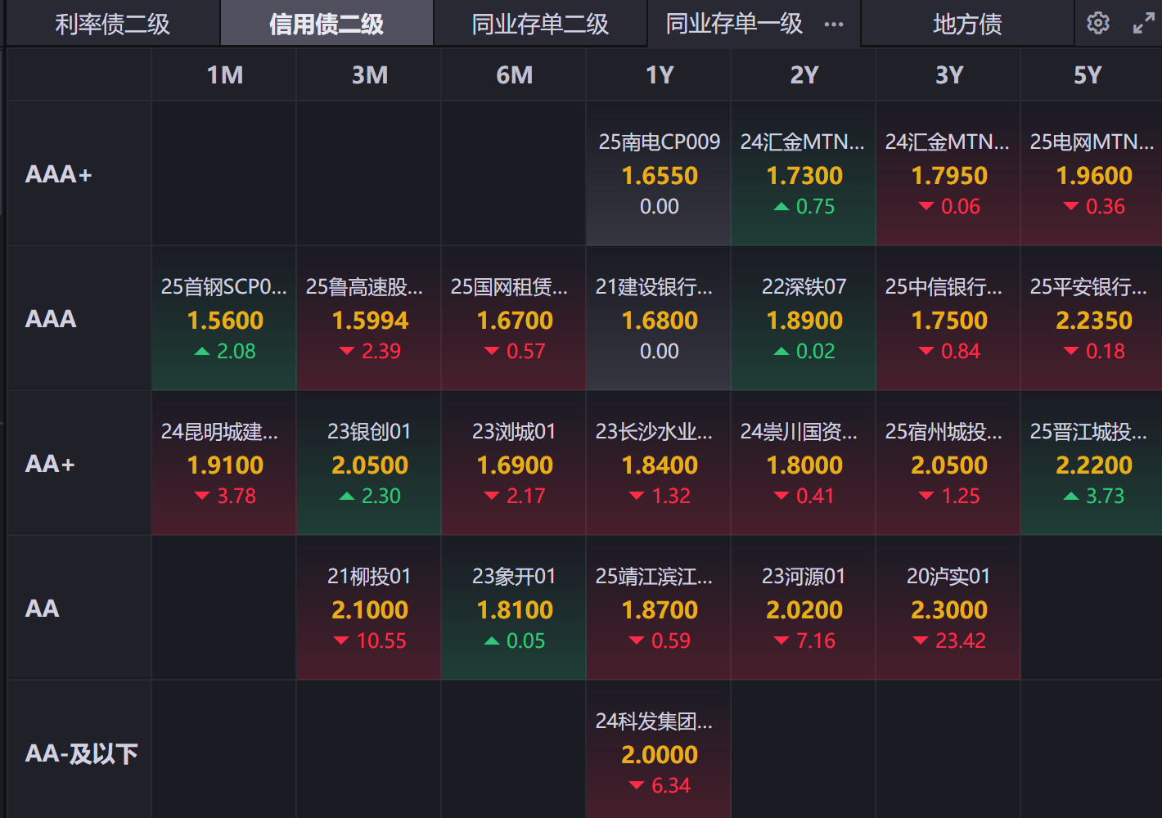Click the 20泸实01 bond at 2.3000
Screen dimensions: 1162x818
[x=948, y=609]
